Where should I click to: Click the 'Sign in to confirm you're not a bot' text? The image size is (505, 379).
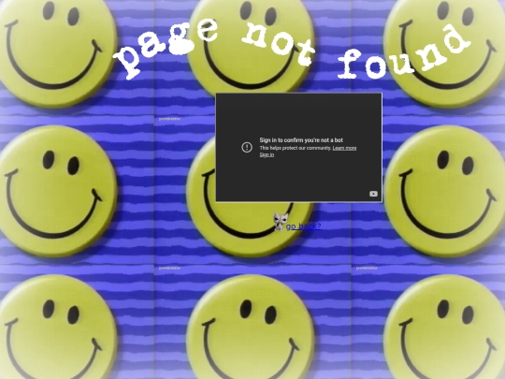pyautogui.click(x=301, y=140)
